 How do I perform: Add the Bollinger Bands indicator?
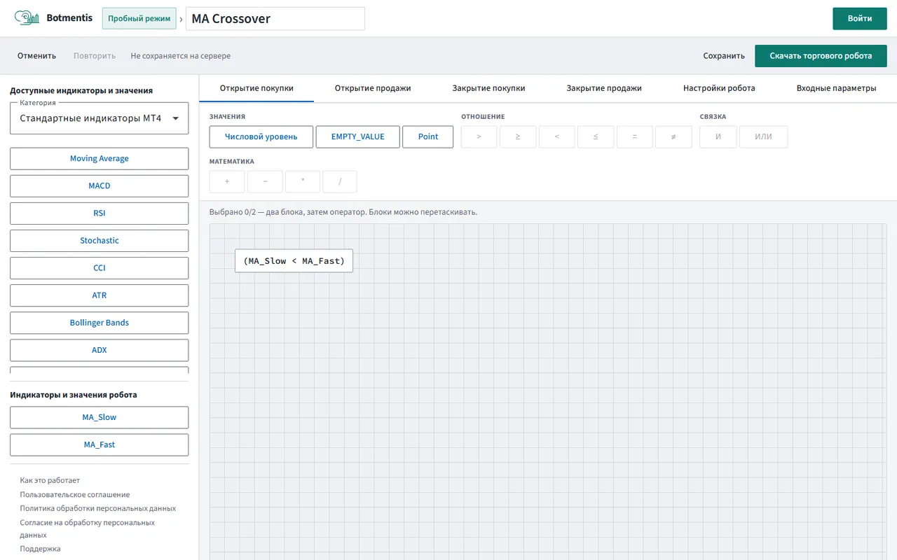click(100, 323)
